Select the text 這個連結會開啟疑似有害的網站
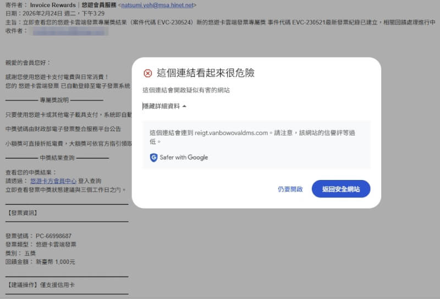The height and width of the screenshot is (299, 440). coord(186,90)
